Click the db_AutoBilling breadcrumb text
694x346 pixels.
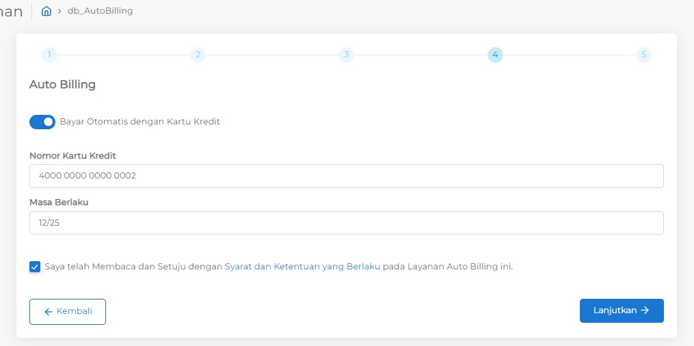100,11
